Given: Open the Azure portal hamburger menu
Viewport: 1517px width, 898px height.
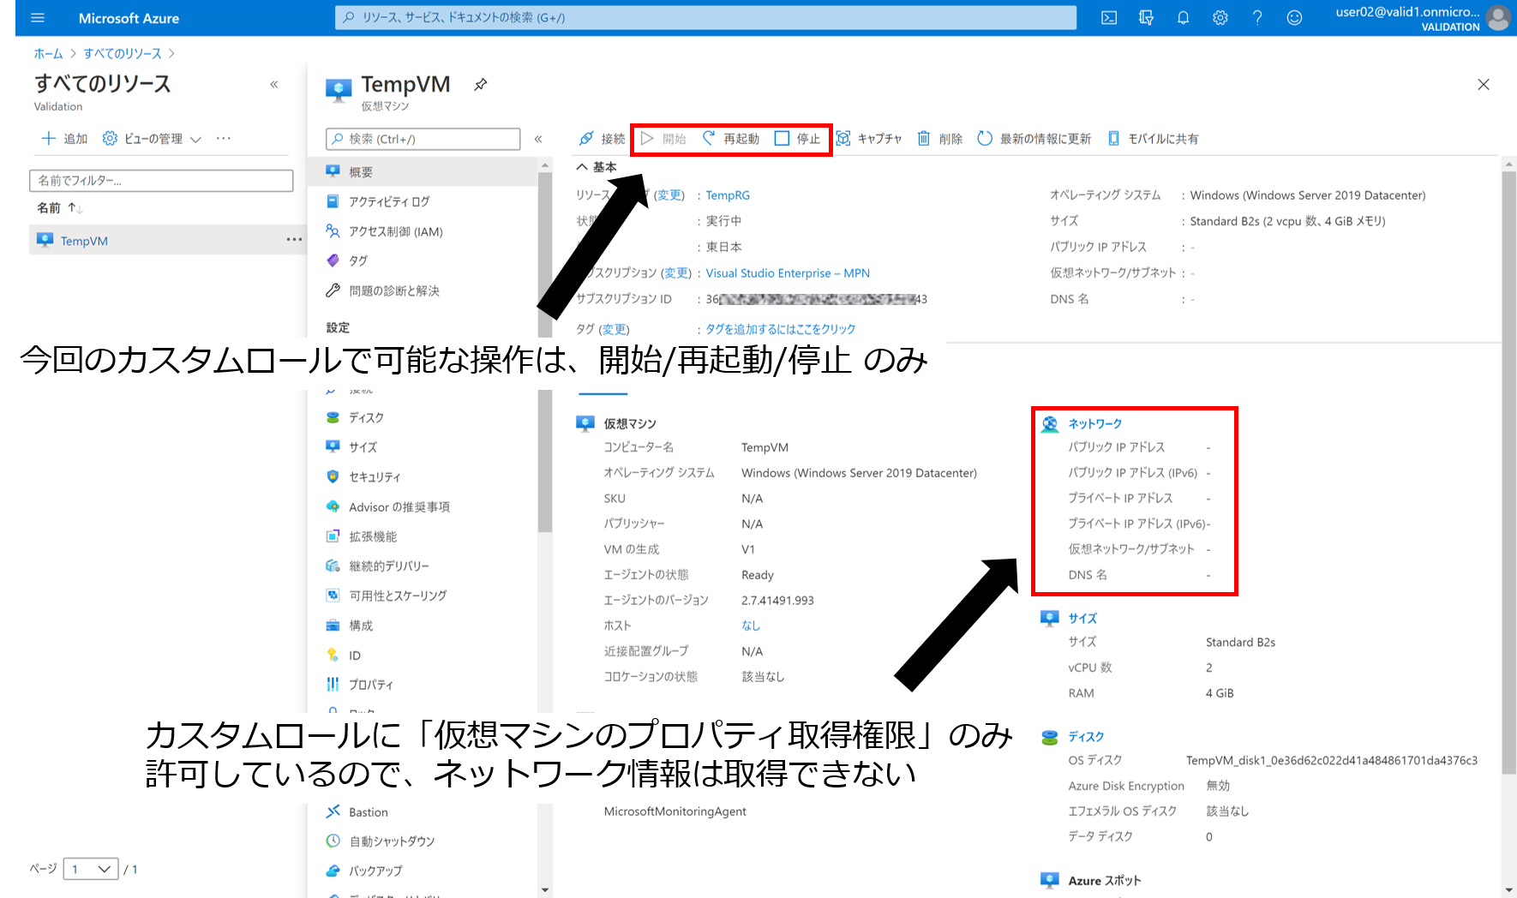Looking at the screenshot, I should click(38, 18).
